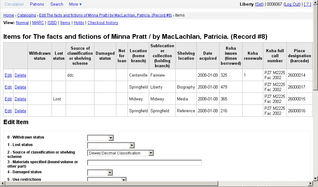
Task: Click the horizontal scrollbar right arrow
Action: click(x=310, y=184)
